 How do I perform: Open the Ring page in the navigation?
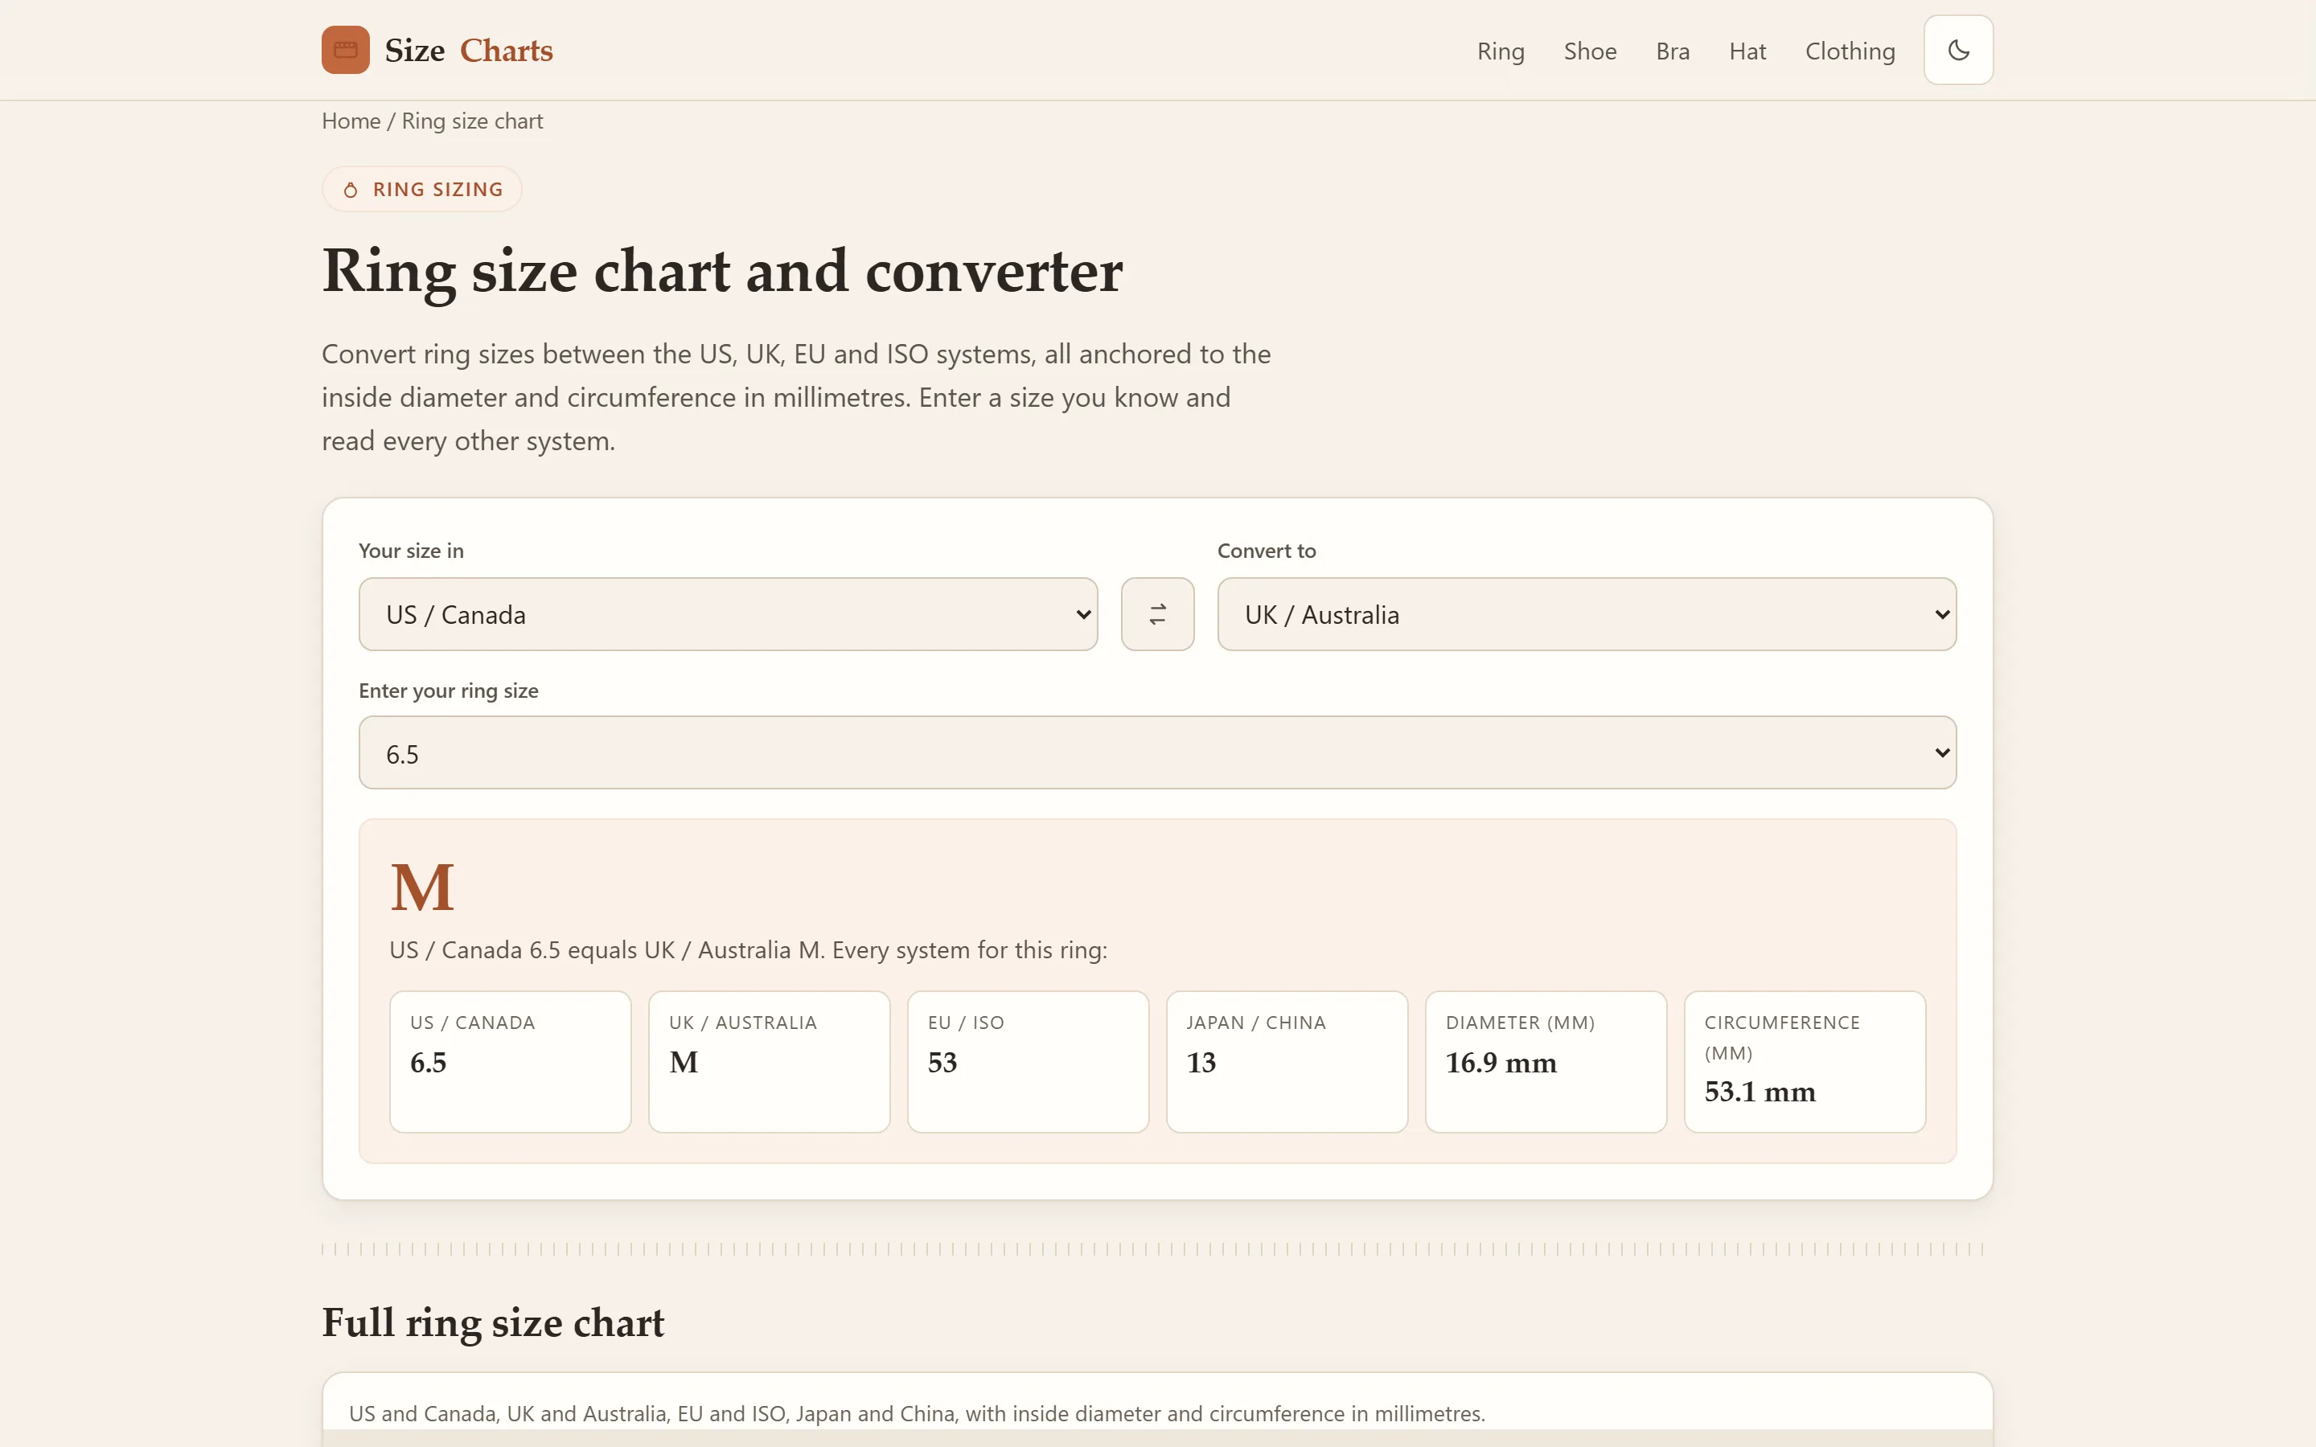pyautogui.click(x=1500, y=51)
